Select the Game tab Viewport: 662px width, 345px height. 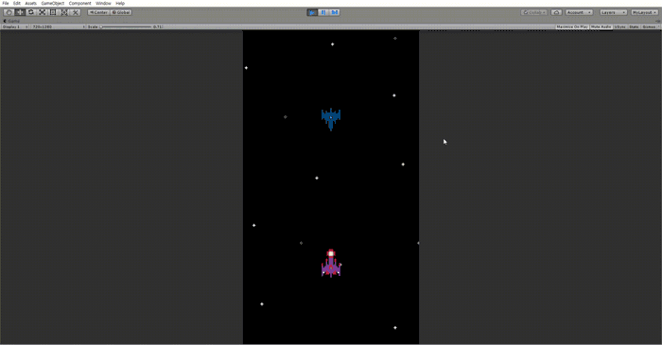point(11,21)
